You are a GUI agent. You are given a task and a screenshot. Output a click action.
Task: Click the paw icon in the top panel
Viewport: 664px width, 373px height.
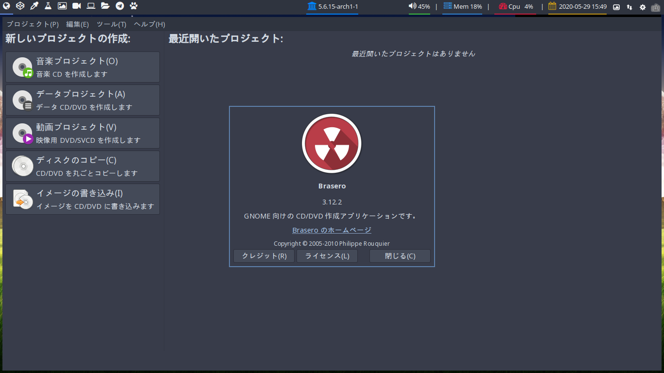[134, 6]
